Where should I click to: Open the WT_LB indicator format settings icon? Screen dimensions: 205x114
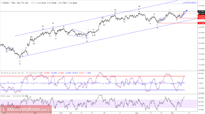point(29,73)
